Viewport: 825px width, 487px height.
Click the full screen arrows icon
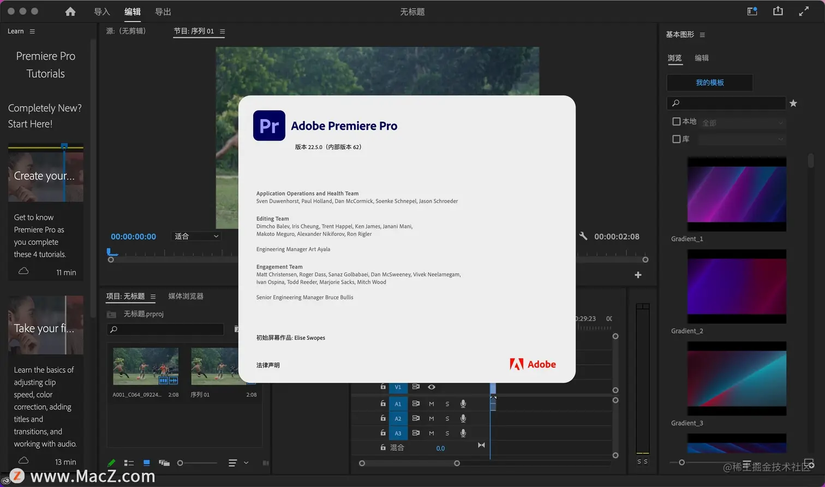click(804, 11)
